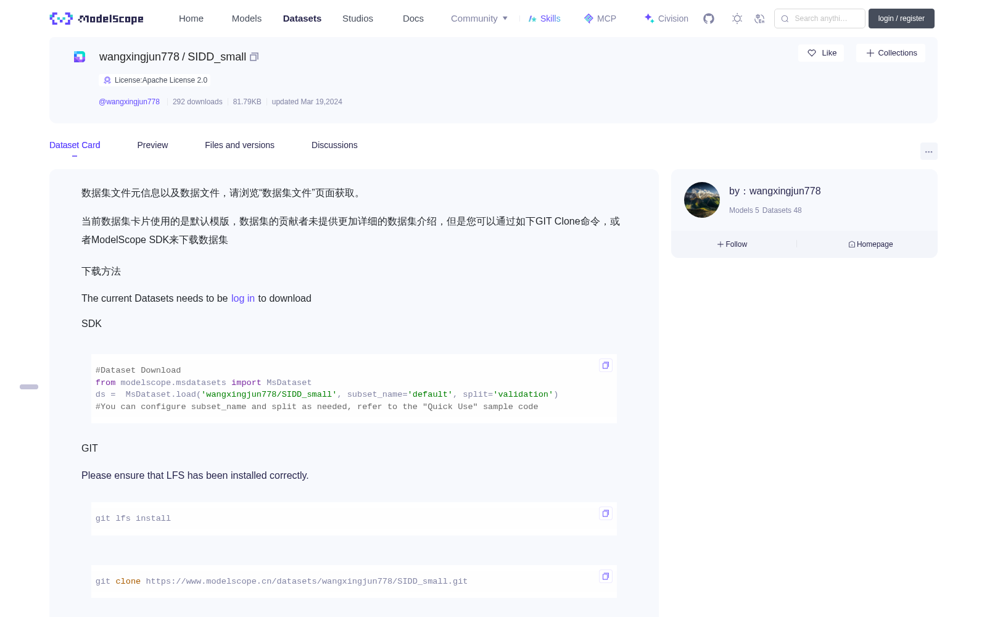Select the Dataset Card tab

point(75,145)
